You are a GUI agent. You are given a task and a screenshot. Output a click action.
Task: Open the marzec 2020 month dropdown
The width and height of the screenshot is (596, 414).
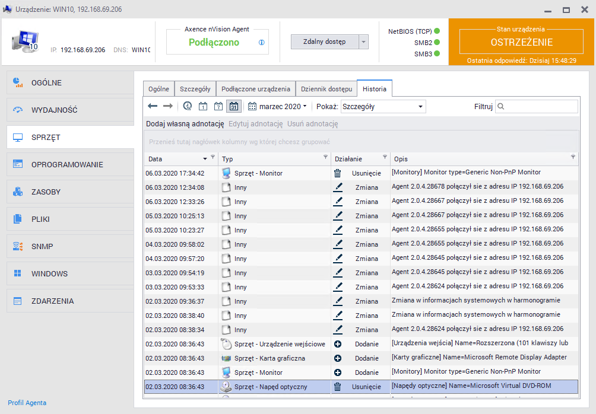pyautogui.click(x=278, y=106)
